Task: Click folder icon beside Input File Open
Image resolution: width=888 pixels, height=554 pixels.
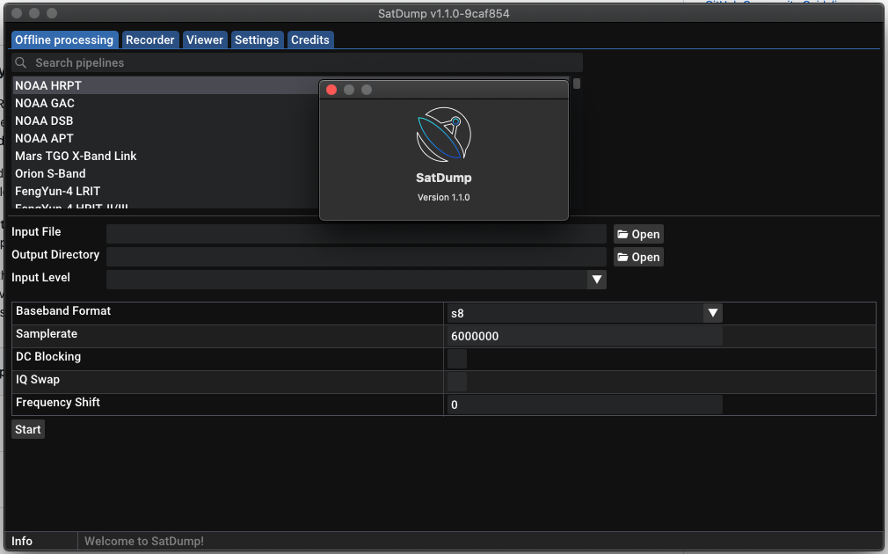Action: (x=623, y=234)
